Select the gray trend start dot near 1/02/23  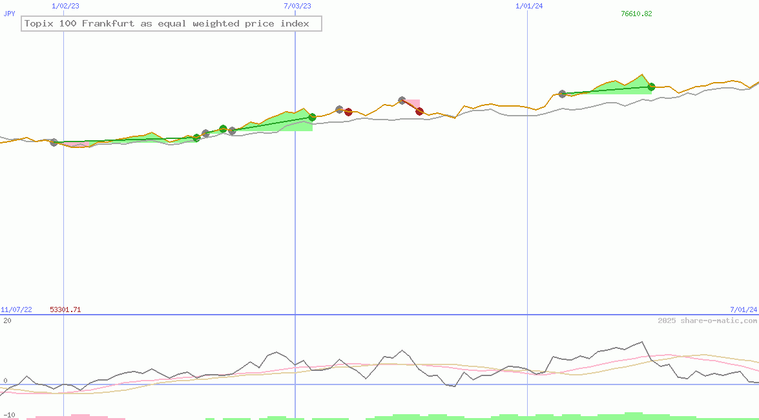(55, 142)
